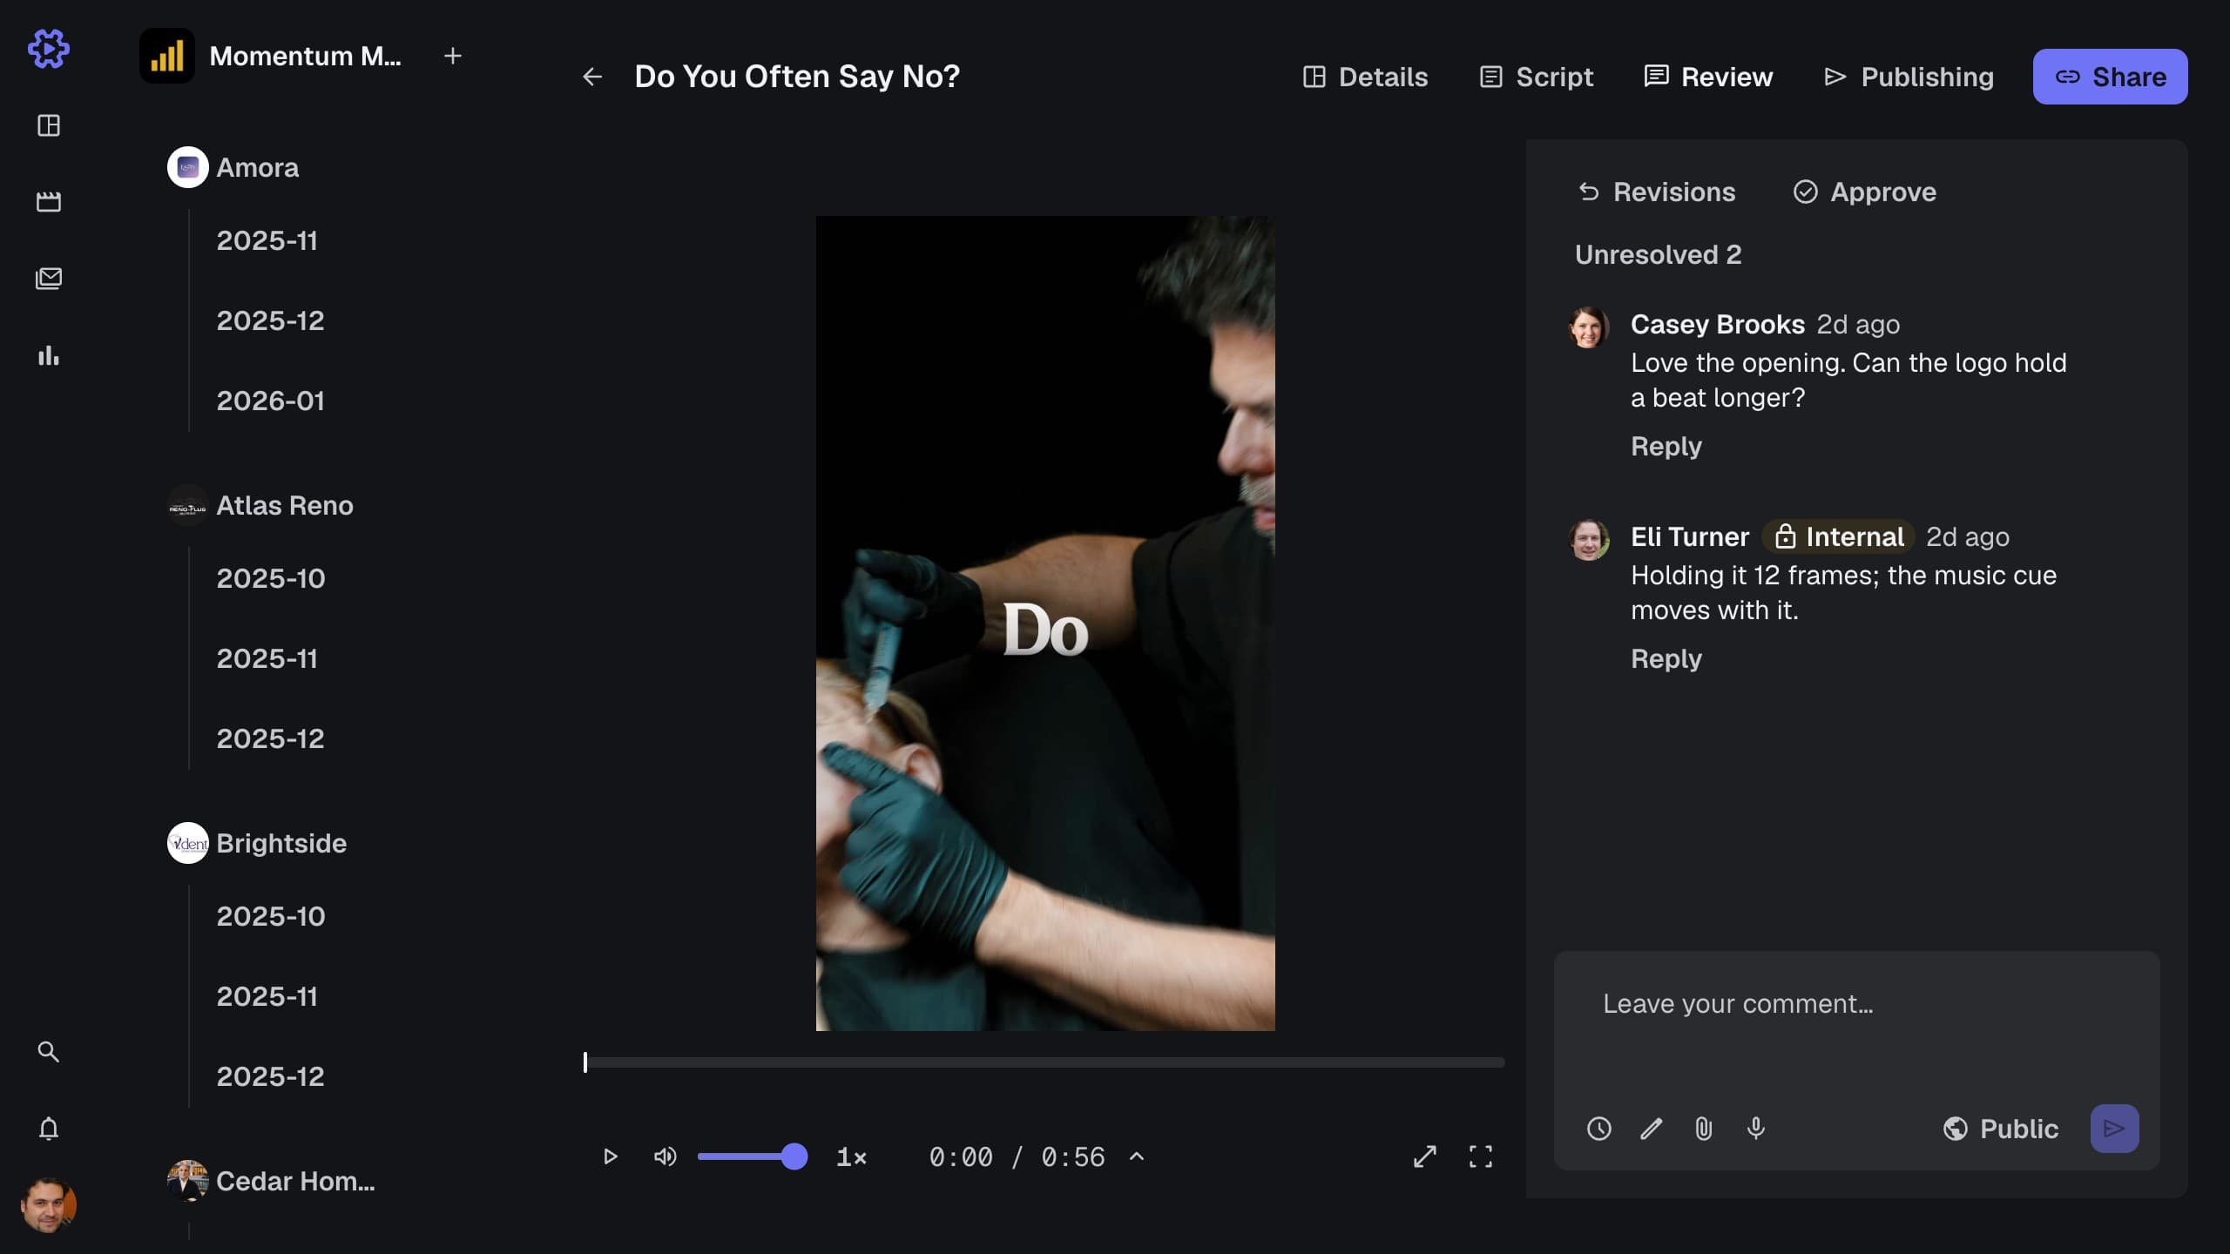Screen dimensions: 2230x1254
Task: Select the pencil draw annotation icon
Action: pyautogui.click(x=1652, y=1129)
